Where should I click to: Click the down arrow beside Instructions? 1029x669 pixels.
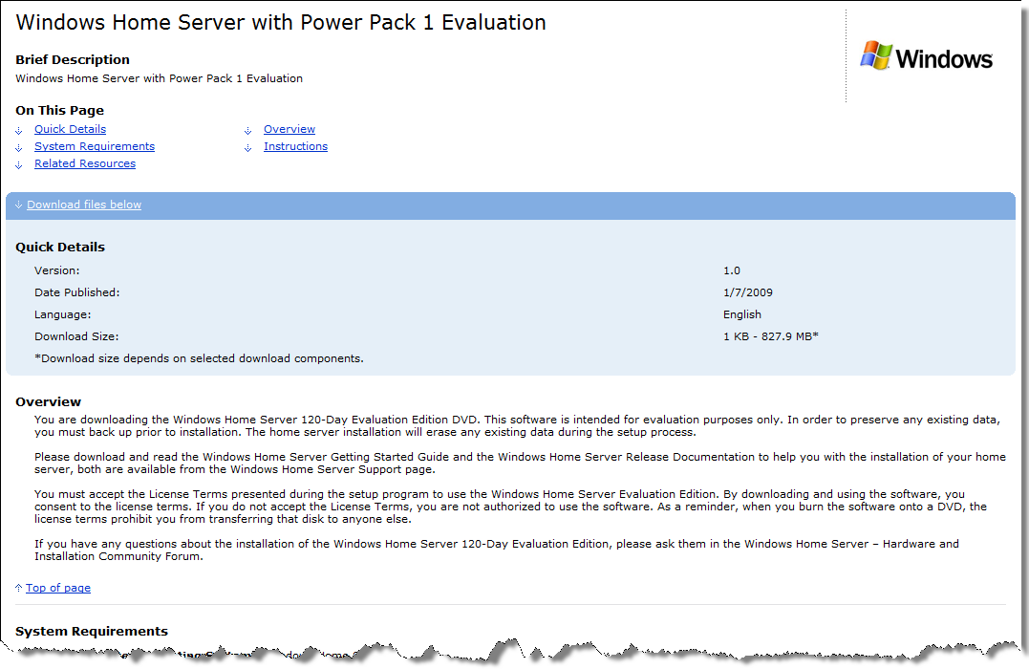coord(248,148)
